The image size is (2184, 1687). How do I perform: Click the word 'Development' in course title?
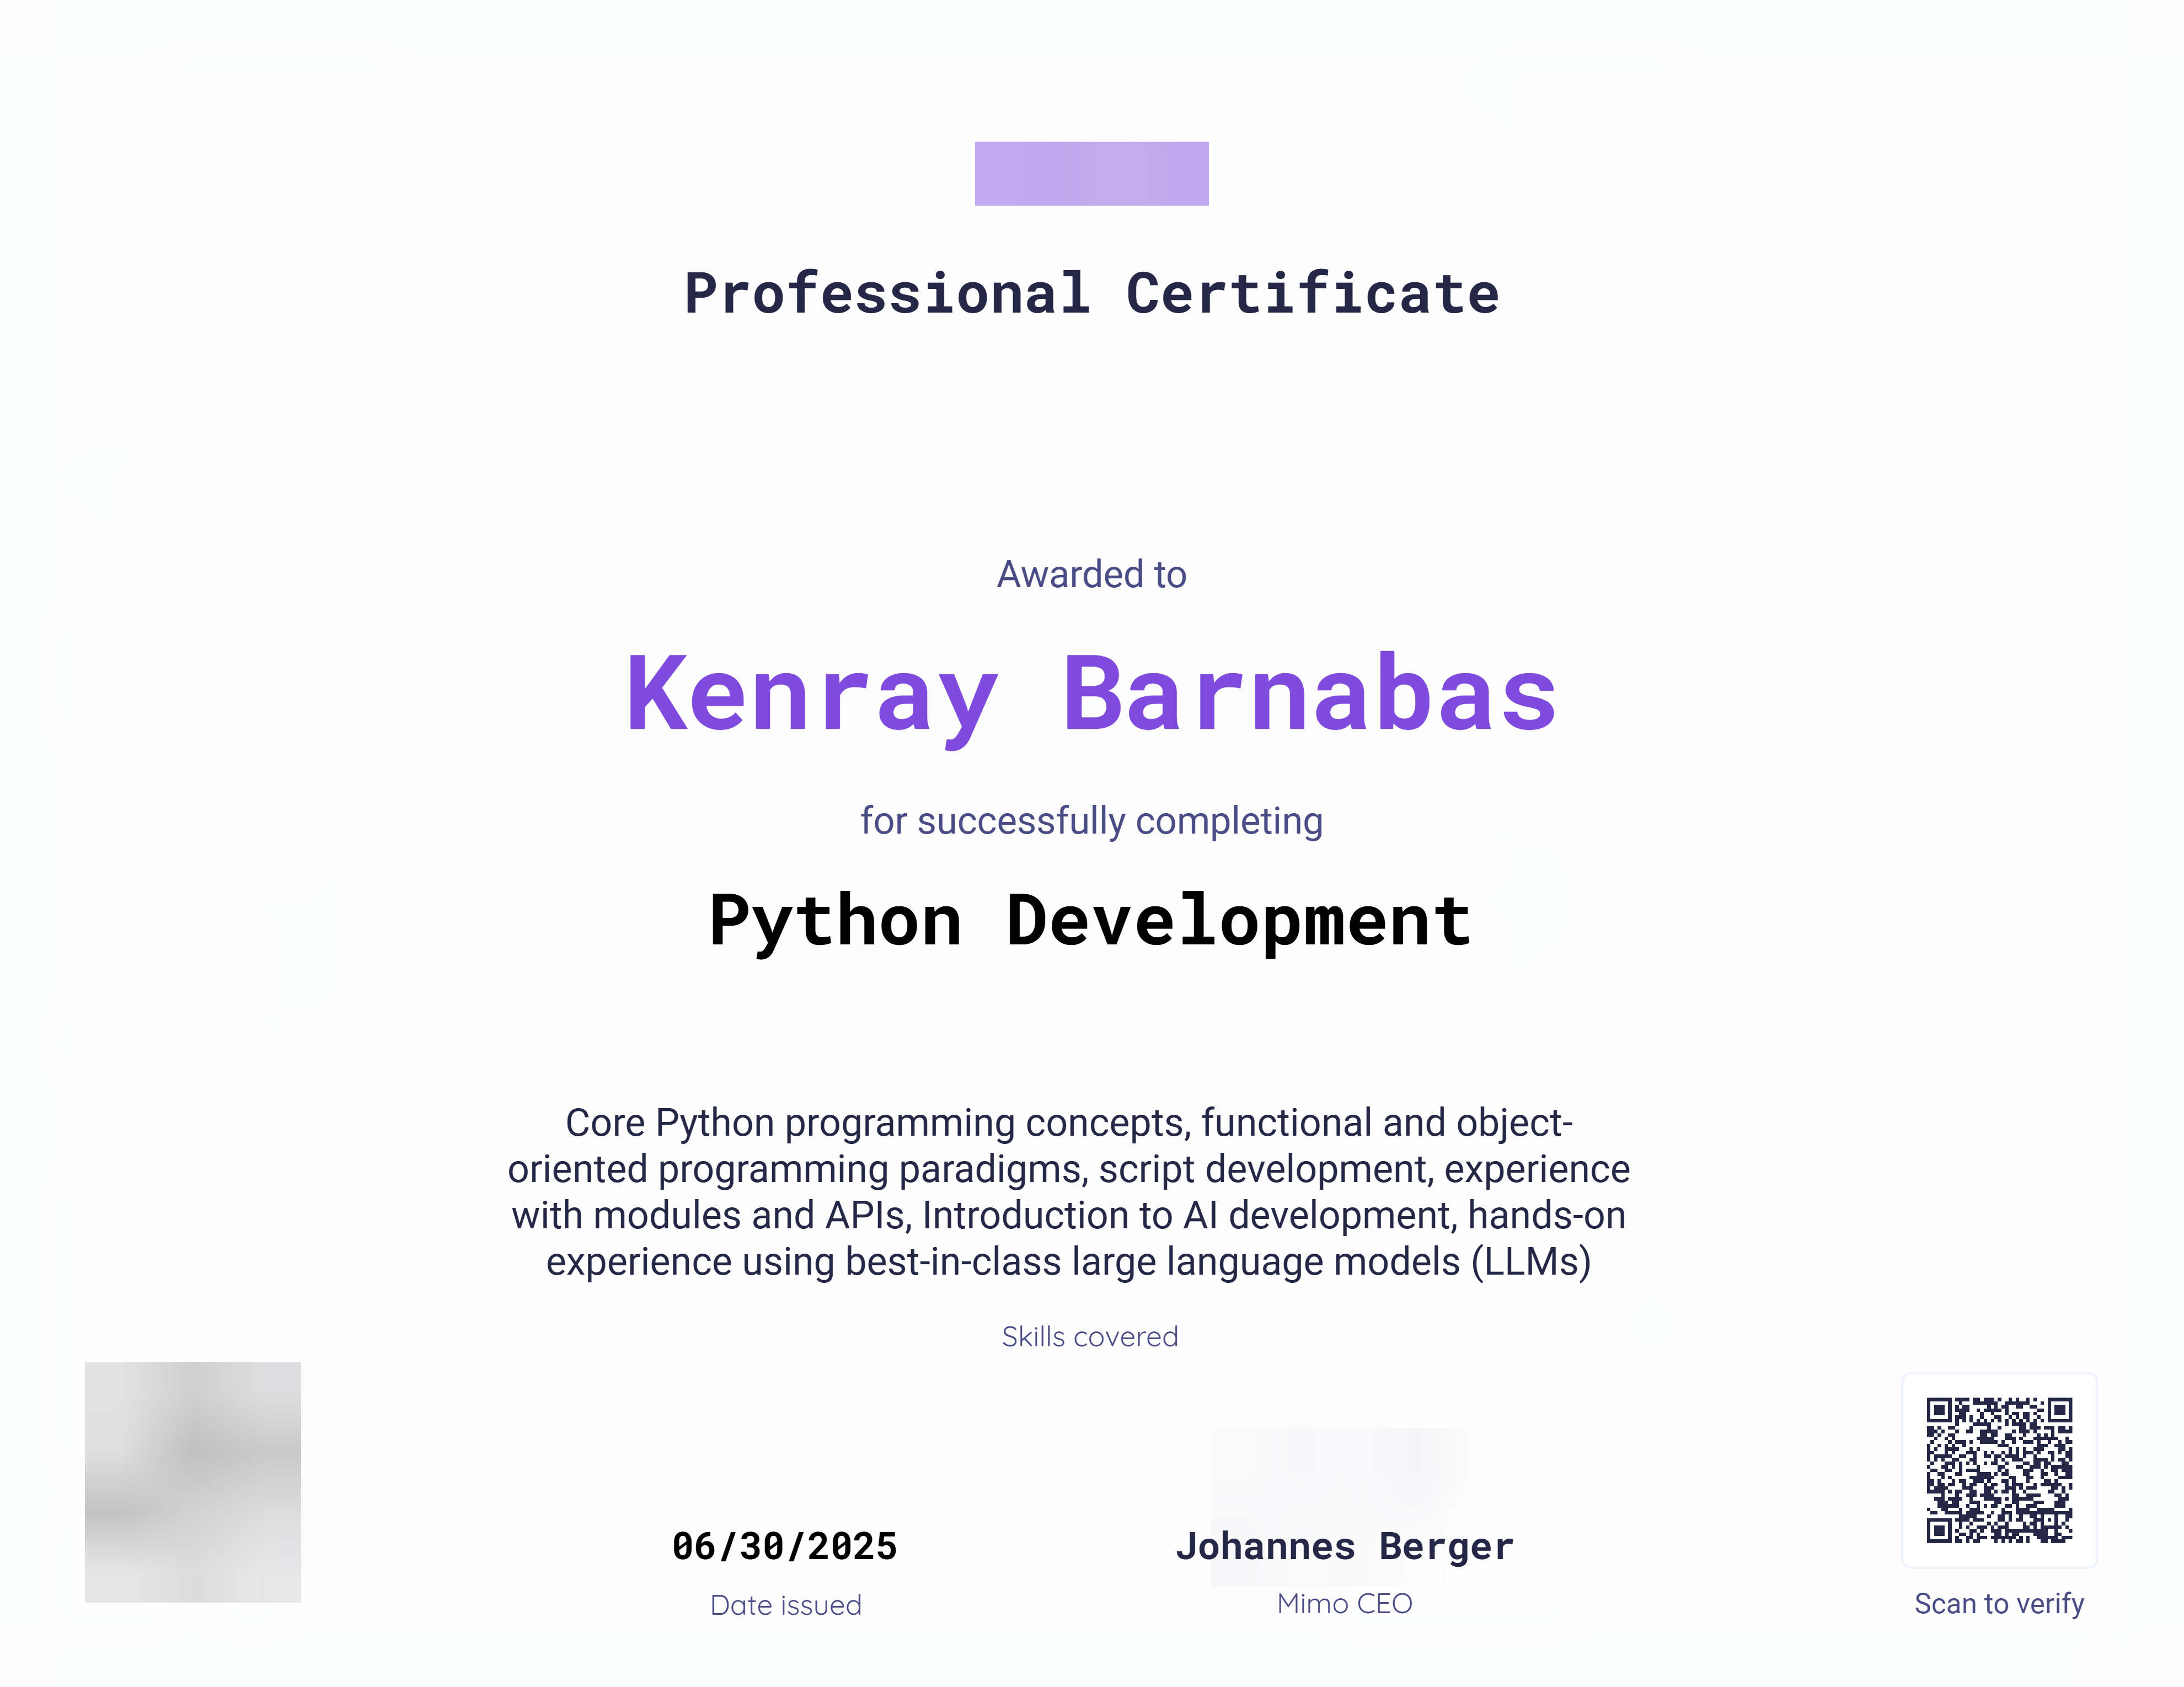1239,921
